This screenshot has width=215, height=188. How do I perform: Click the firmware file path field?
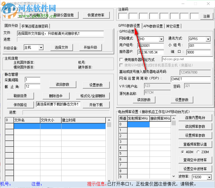tap(60, 33)
